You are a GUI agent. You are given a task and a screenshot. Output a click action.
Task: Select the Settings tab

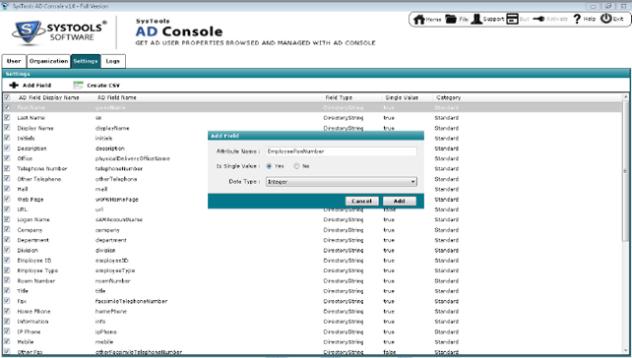[86, 61]
